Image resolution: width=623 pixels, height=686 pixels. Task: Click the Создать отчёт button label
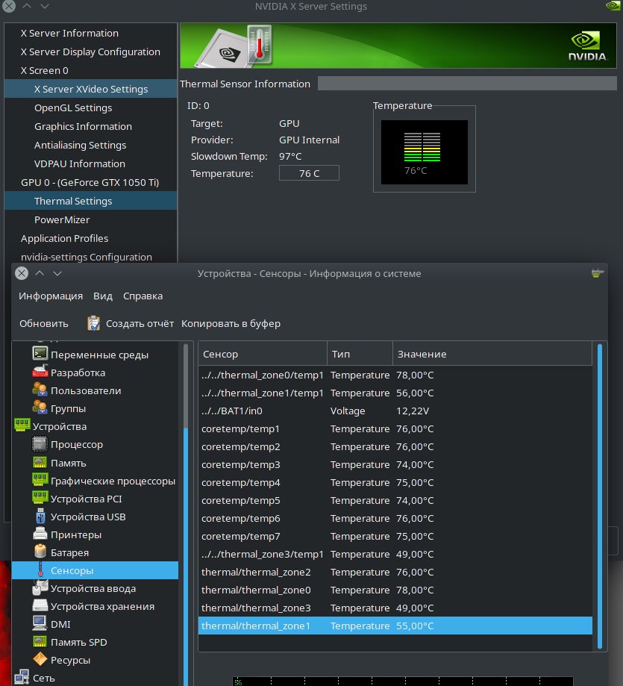(140, 324)
